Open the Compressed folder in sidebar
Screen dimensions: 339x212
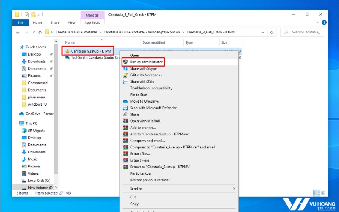[38, 83]
